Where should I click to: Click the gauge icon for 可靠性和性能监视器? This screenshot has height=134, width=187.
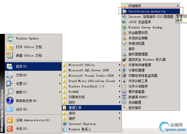[x=124, y=76]
